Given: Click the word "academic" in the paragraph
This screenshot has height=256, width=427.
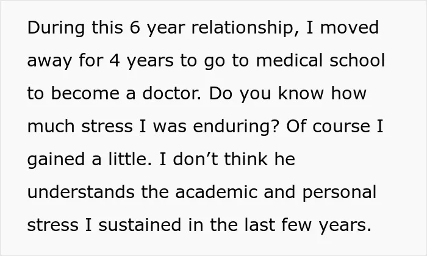Looking at the screenshot, I should [x=216, y=192].
